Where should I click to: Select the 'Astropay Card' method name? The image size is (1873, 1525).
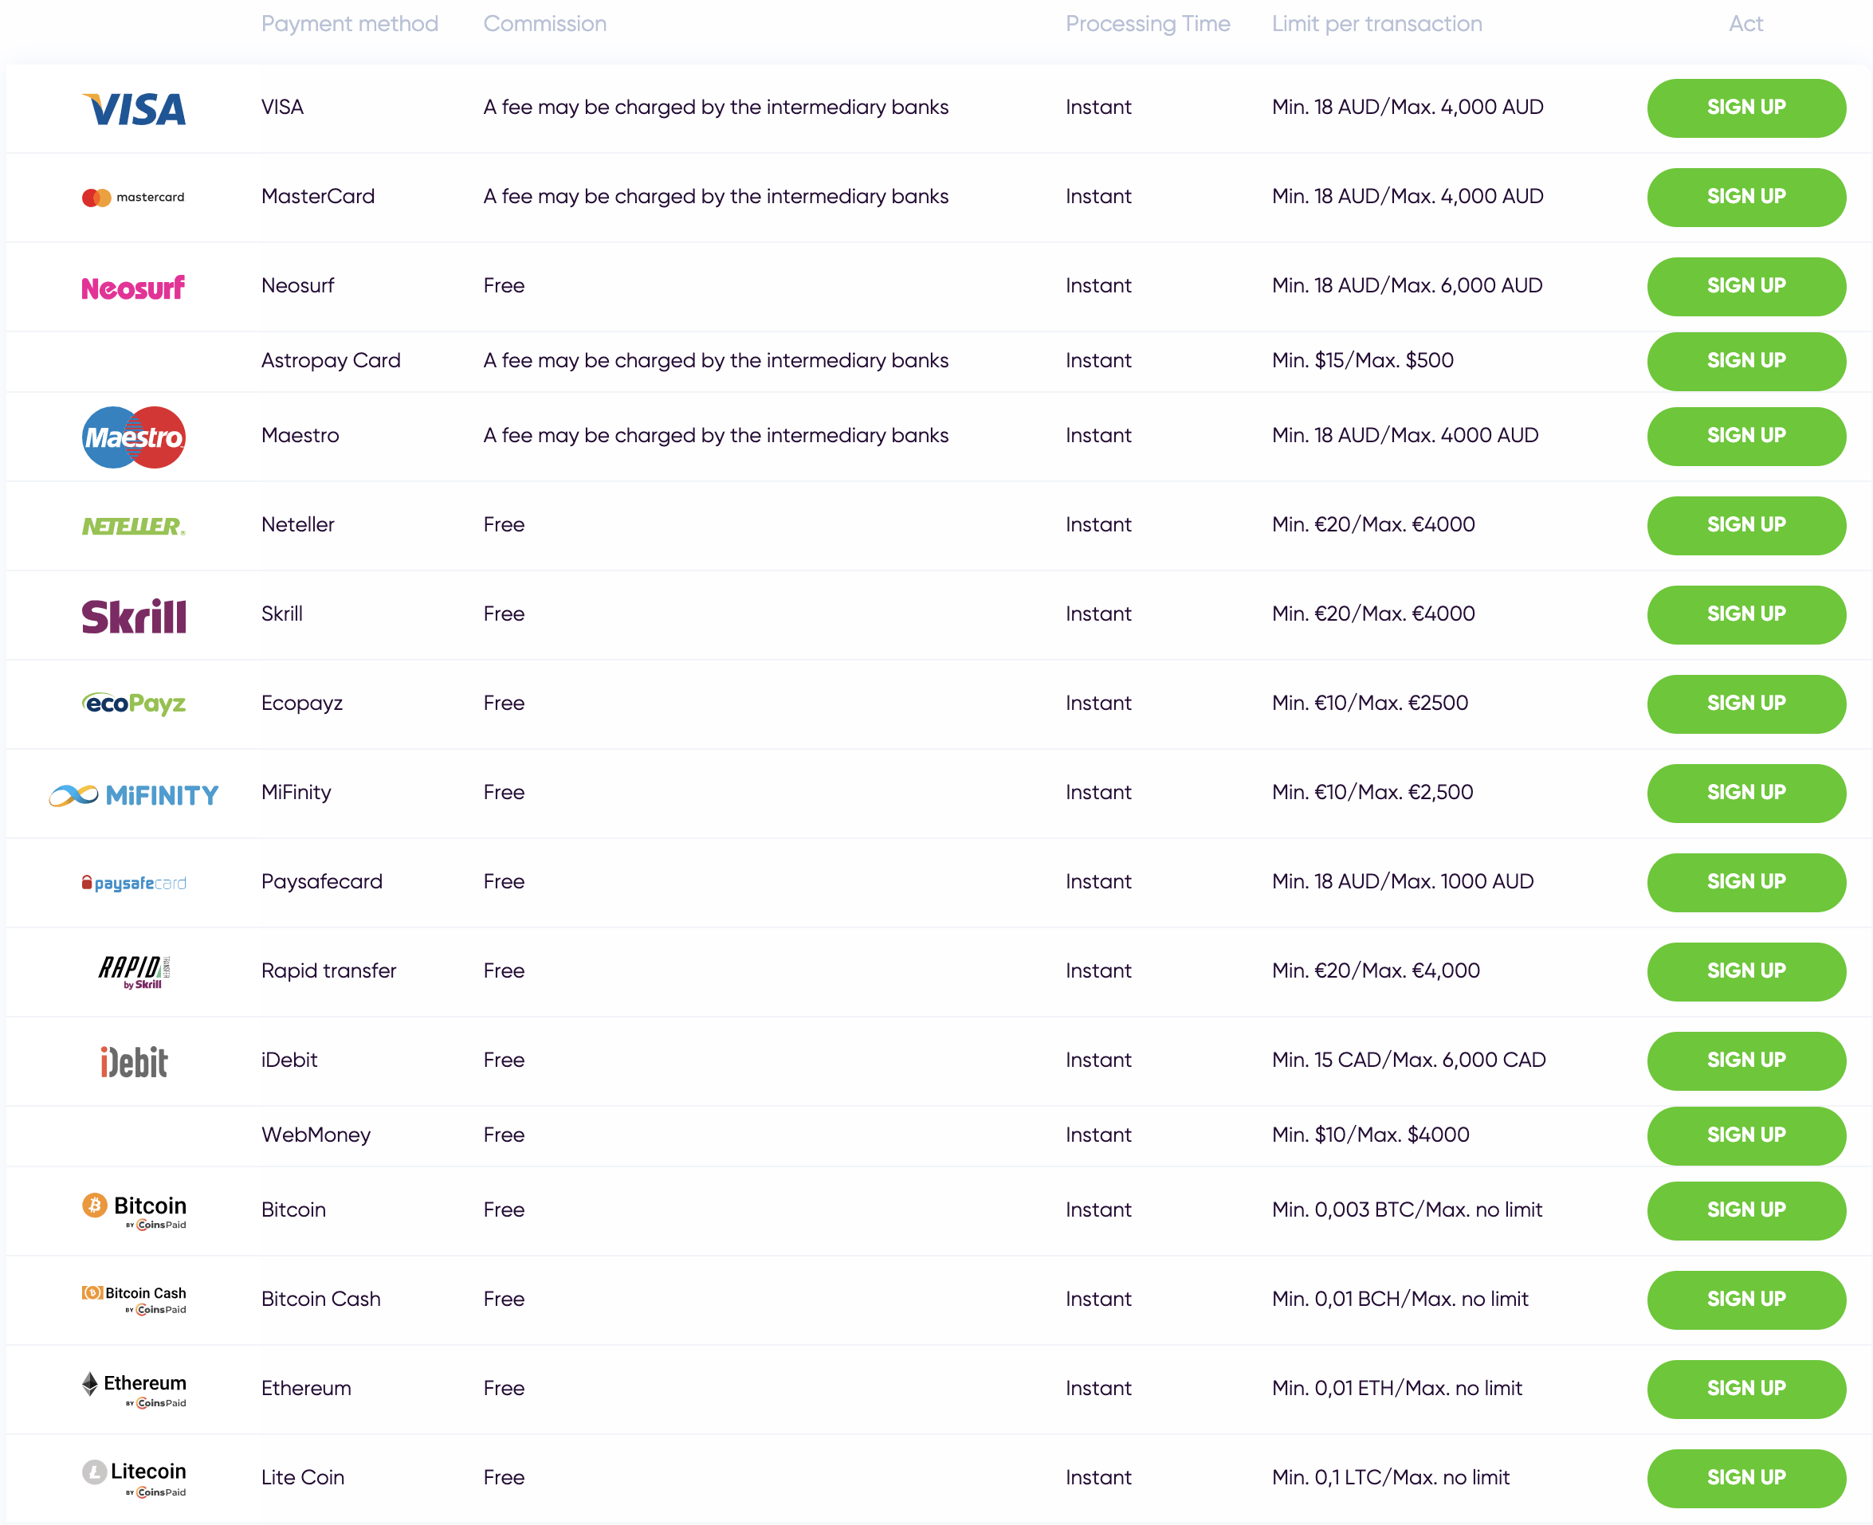(330, 360)
